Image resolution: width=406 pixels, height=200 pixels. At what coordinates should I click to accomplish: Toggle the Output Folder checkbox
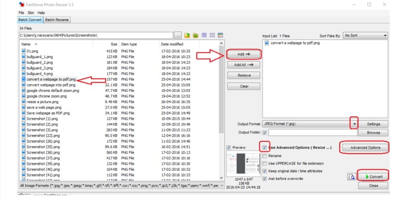click(x=264, y=133)
